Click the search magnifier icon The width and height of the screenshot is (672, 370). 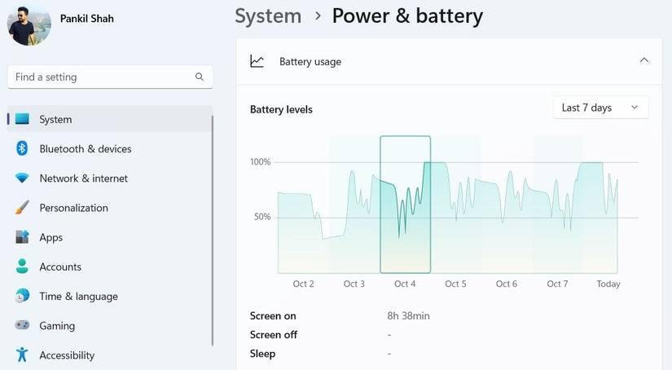tap(200, 77)
